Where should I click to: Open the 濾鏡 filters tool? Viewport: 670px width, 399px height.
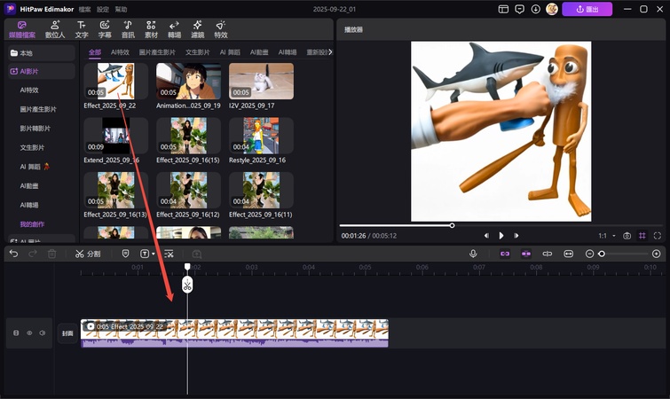(197, 29)
